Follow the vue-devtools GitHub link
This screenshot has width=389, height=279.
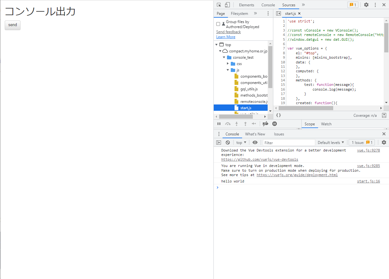pos(259,159)
